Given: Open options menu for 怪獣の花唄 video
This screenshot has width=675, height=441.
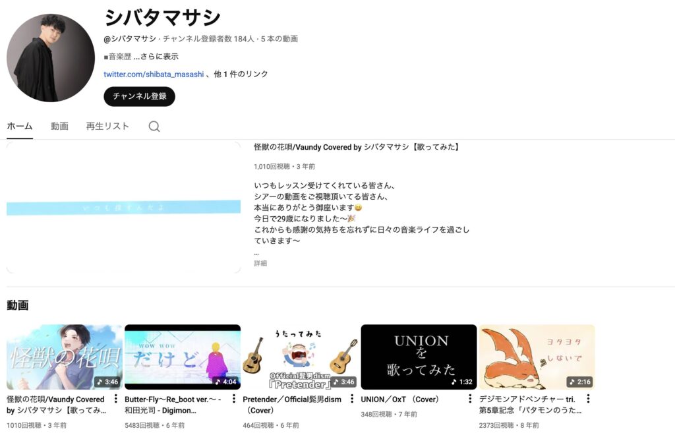Looking at the screenshot, I should [115, 399].
